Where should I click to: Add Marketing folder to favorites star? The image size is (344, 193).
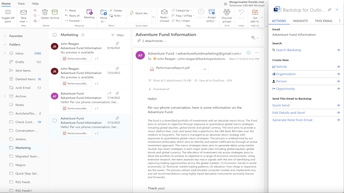(x=83, y=35)
